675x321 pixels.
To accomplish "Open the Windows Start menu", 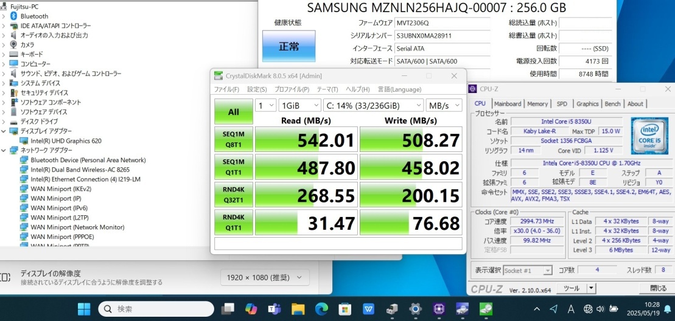I will pyautogui.click(x=84, y=309).
